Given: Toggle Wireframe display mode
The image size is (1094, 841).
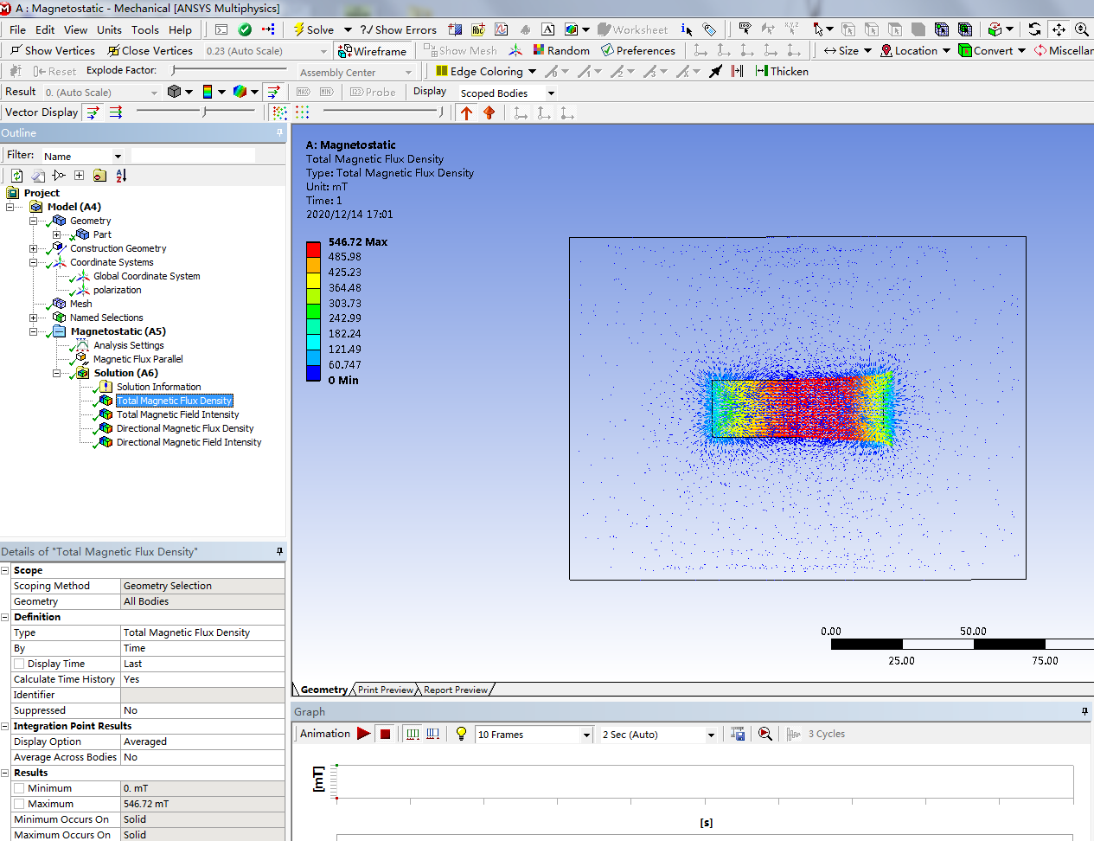Looking at the screenshot, I should point(372,50).
